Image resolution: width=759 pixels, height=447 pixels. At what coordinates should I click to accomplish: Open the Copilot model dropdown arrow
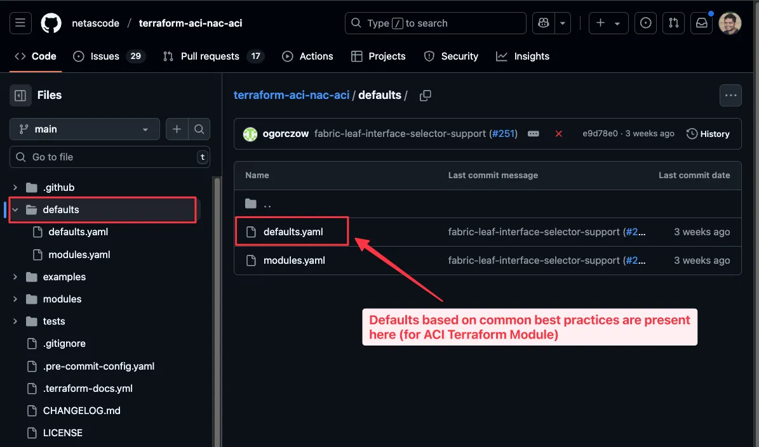[563, 23]
